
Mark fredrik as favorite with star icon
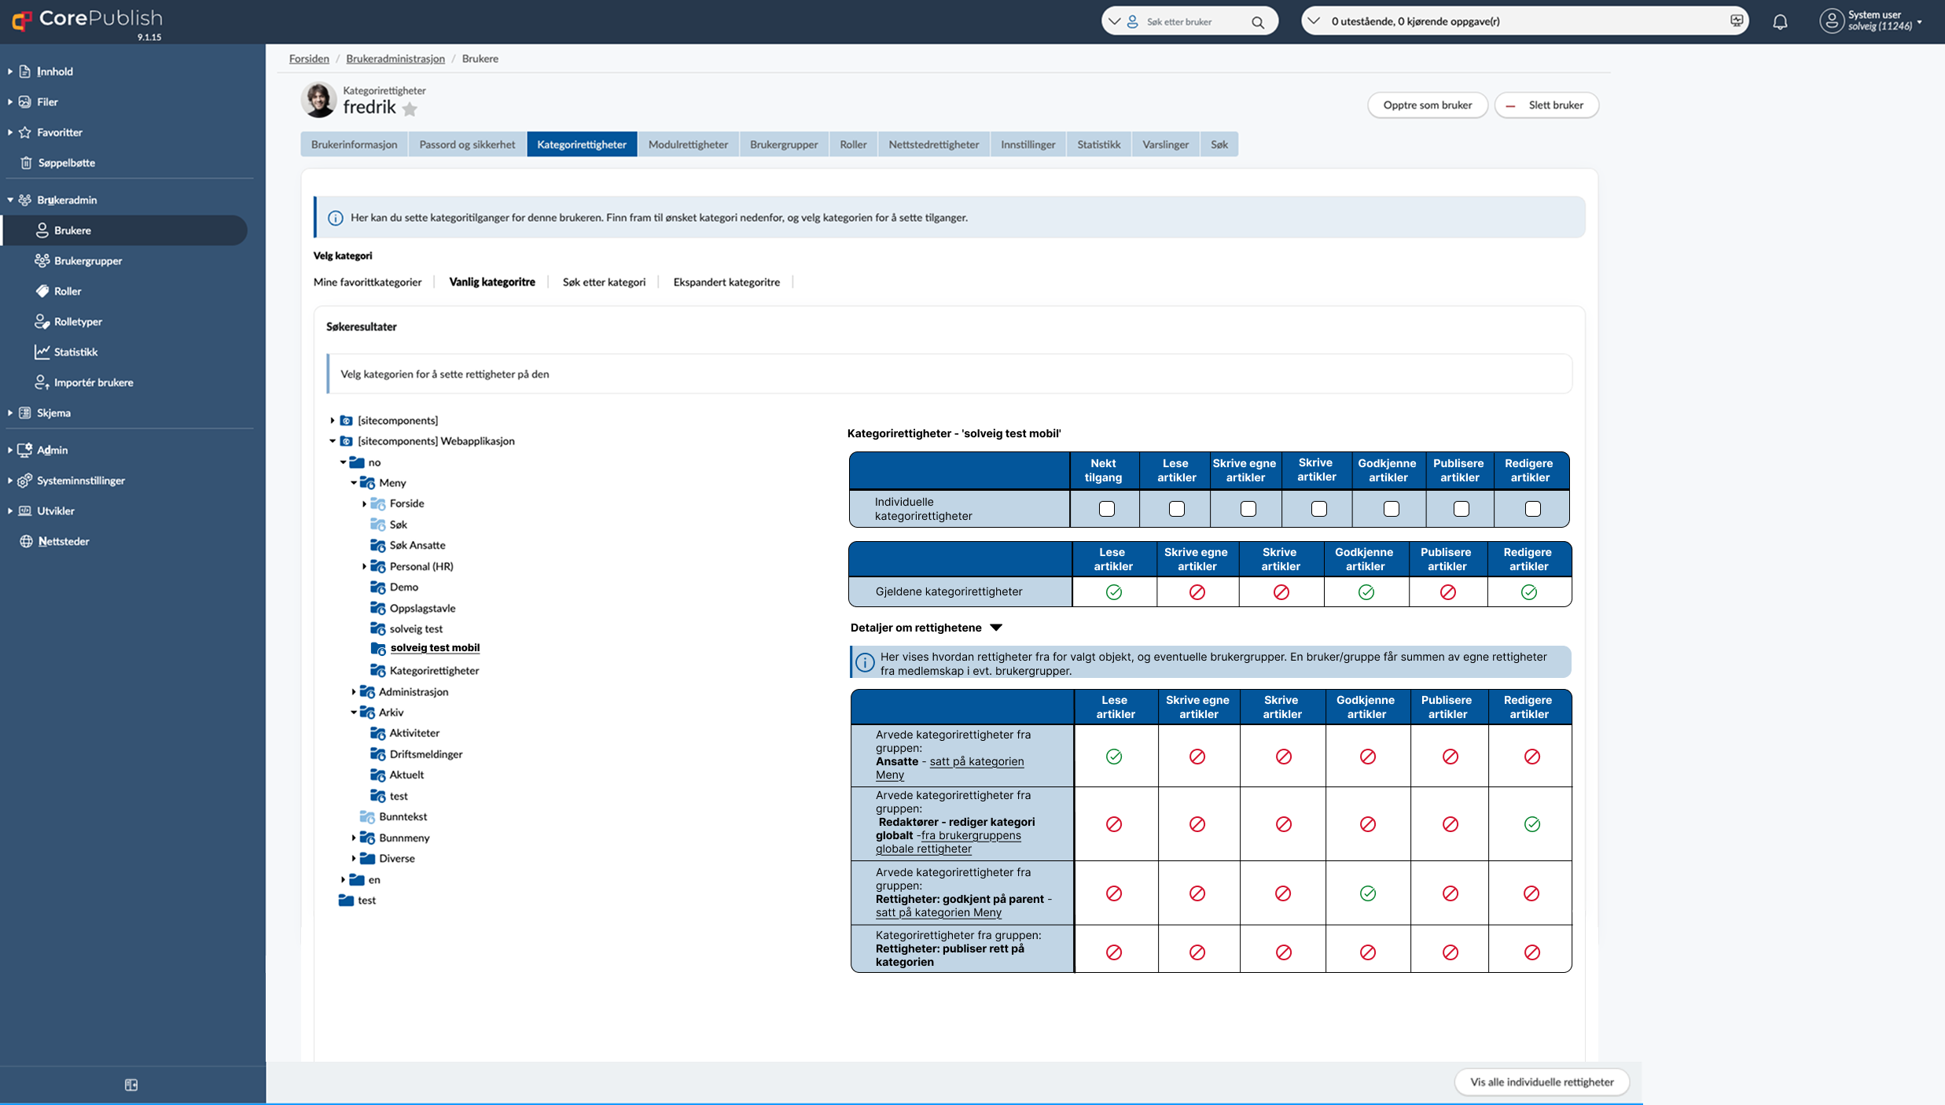click(x=410, y=109)
